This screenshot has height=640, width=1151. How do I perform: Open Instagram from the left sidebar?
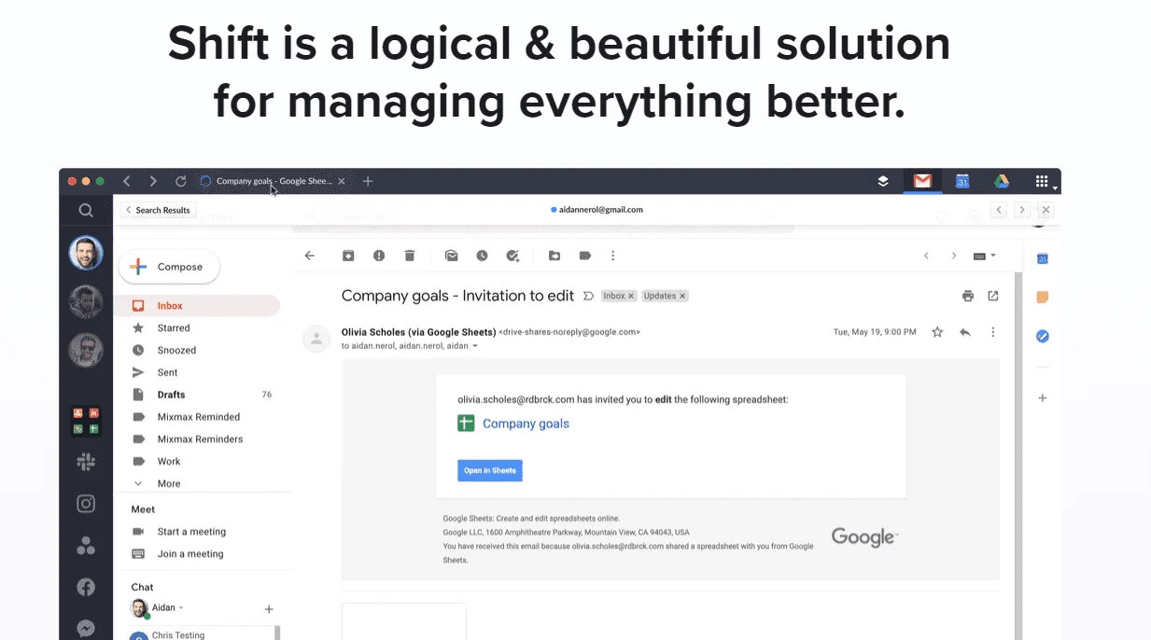(x=86, y=504)
